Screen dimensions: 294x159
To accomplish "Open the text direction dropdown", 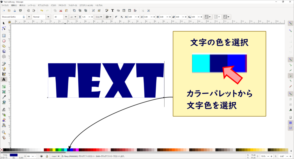I will (226, 17).
